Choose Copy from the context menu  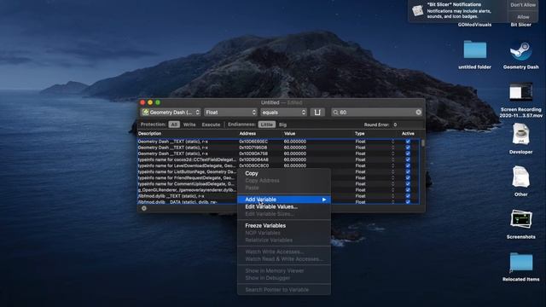[x=284, y=173]
